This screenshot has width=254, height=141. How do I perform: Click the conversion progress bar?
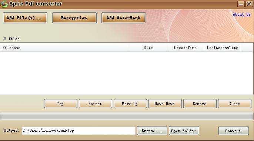tap(127, 117)
